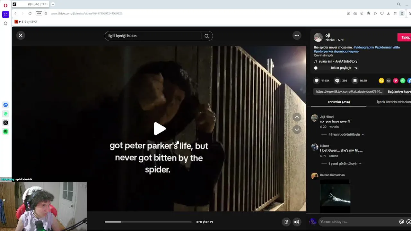411x231 pixels.
Task: Add page to bookmarks with heart icon
Action: tap(382, 13)
